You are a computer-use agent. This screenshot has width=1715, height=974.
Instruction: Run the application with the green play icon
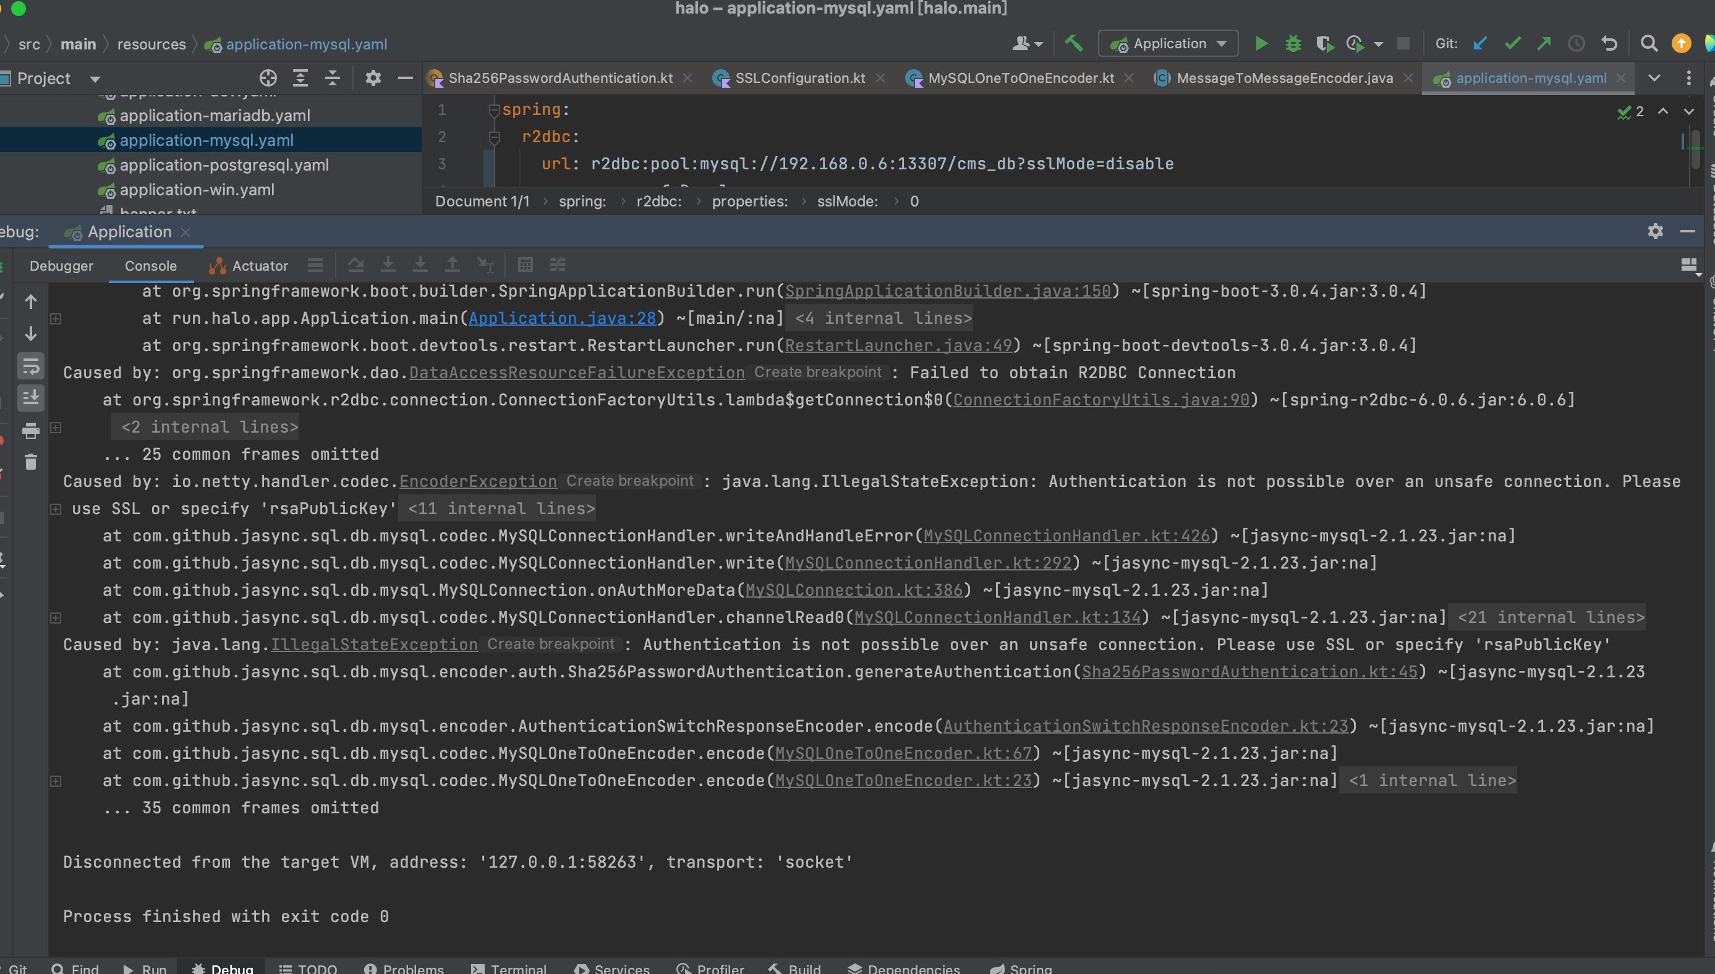(x=1261, y=43)
